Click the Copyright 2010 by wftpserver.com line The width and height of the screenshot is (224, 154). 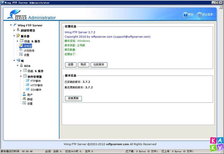108,36
